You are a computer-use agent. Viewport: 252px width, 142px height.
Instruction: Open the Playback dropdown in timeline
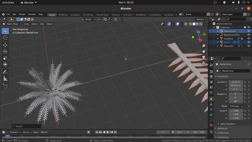[x=15, y=132]
